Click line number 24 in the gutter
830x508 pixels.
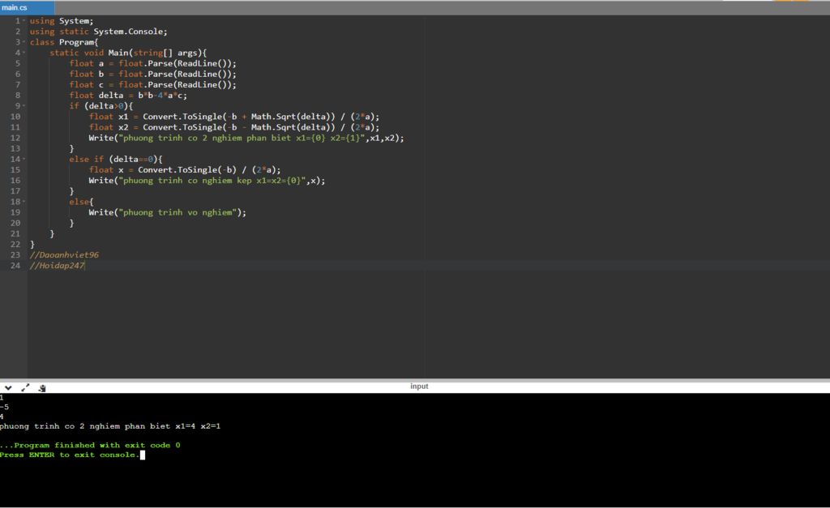click(x=15, y=265)
